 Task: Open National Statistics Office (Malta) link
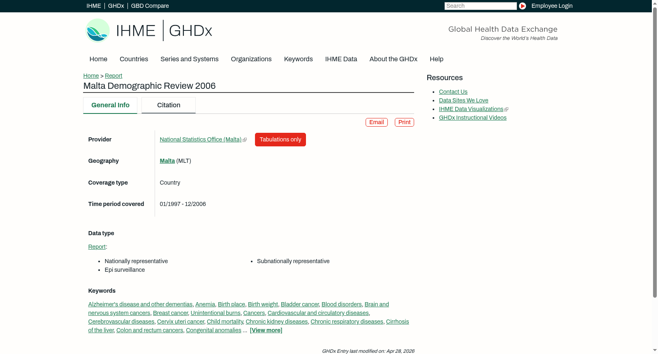201,139
